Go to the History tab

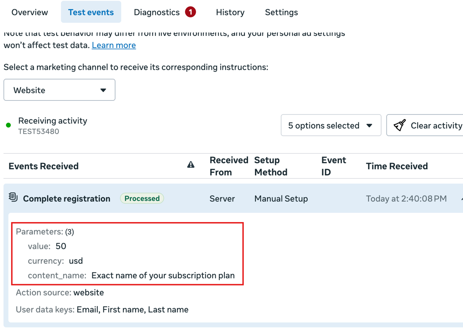click(230, 12)
